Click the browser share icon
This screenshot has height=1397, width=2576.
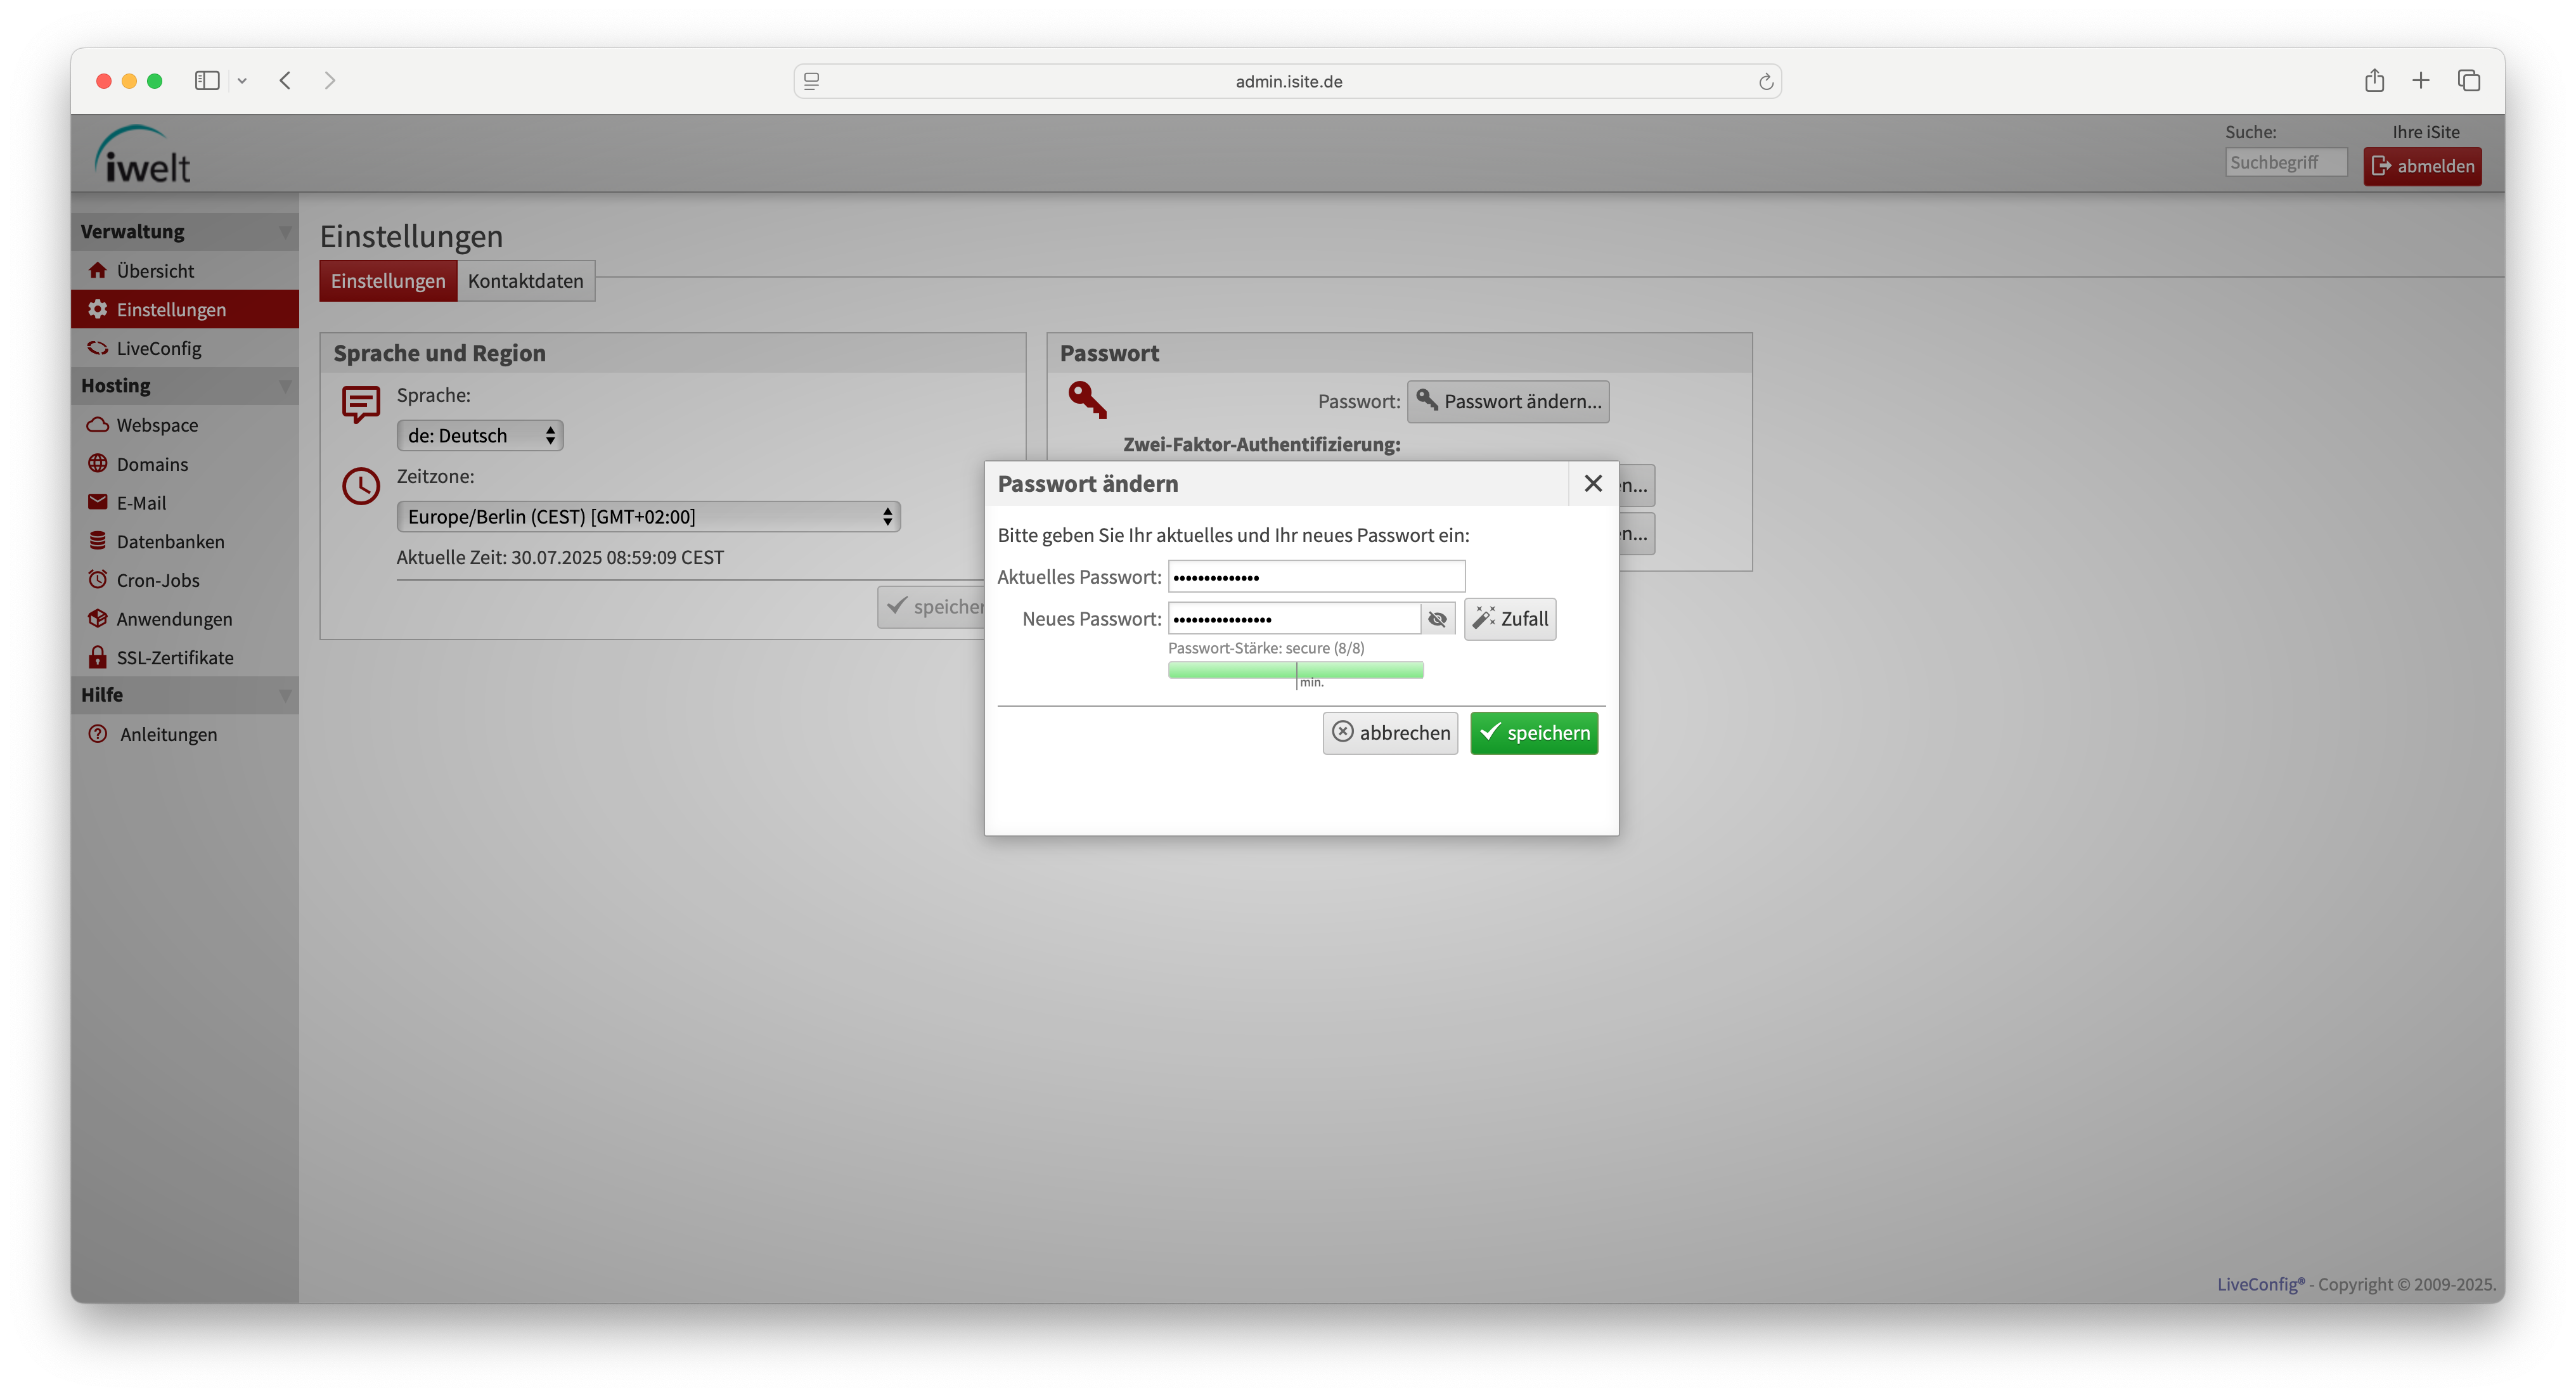point(2375,80)
